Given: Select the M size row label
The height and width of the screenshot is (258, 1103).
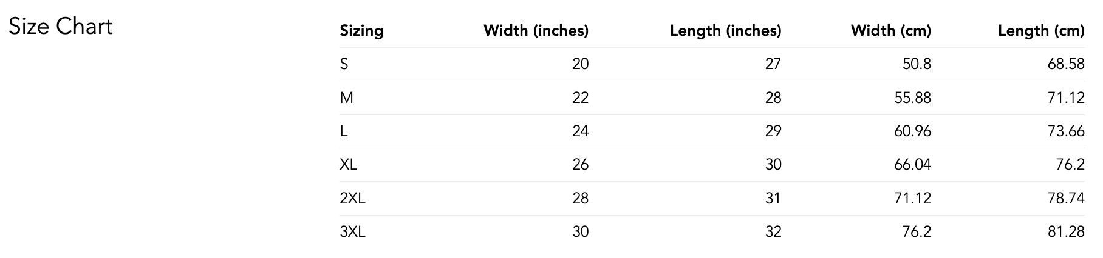Looking at the screenshot, I should coord(346,98).
